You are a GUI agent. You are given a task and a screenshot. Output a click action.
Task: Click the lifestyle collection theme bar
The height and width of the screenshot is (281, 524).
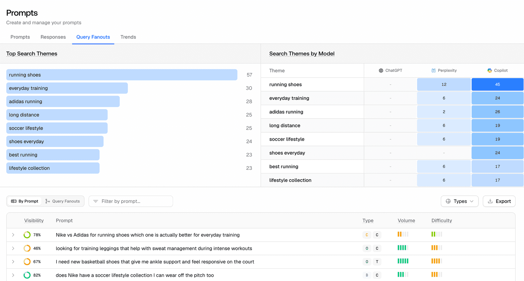(53, 168)
